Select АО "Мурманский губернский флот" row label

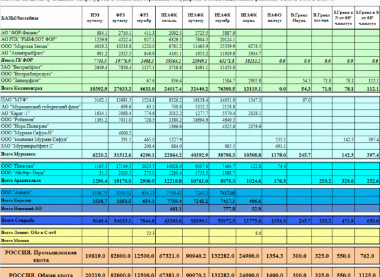click(41, 106)
